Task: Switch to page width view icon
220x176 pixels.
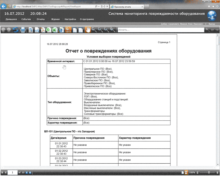Action: 81,30
